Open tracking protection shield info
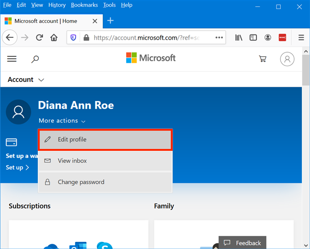This screenshot has width=310, height=249. coord(73,37)
